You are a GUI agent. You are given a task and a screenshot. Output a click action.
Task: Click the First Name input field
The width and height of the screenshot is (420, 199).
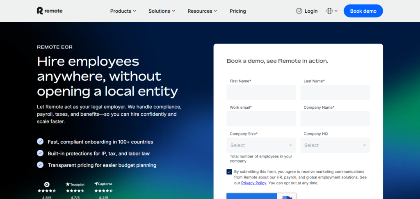click(x=261, y=92)
